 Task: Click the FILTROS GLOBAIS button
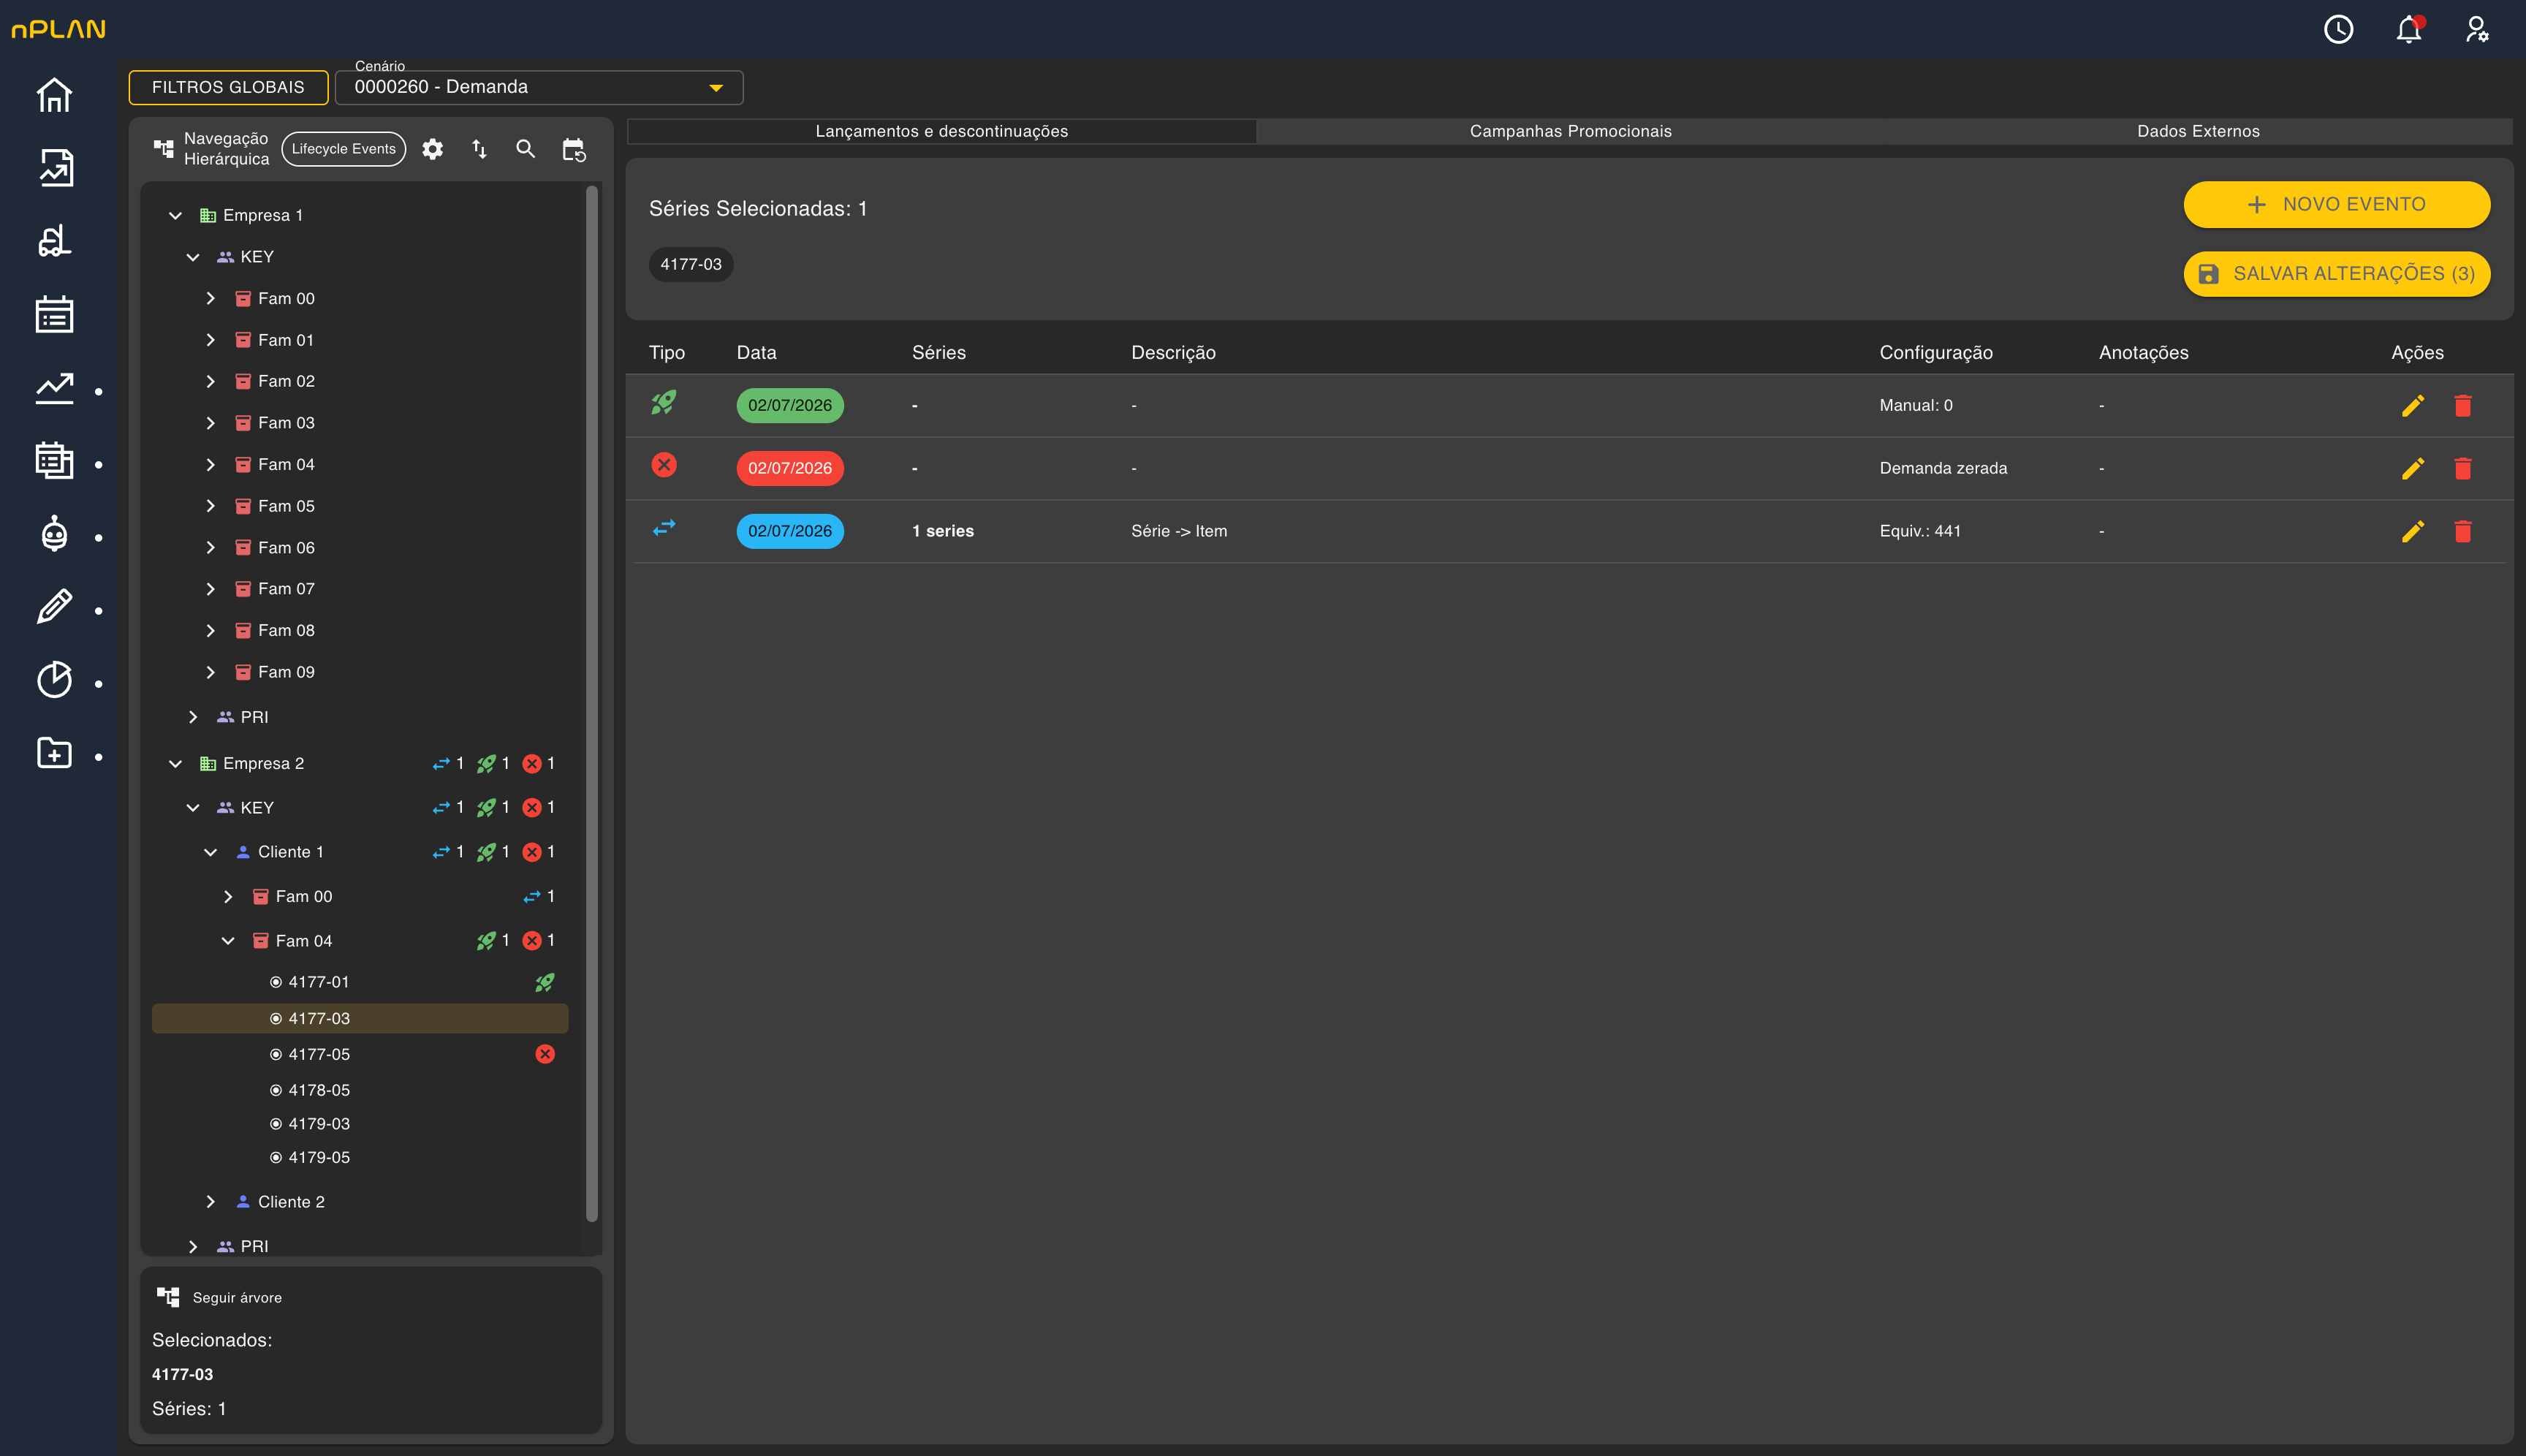[228, 87]
